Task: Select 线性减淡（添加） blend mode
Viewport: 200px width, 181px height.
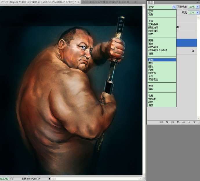Action: click(x=162, y=50)
